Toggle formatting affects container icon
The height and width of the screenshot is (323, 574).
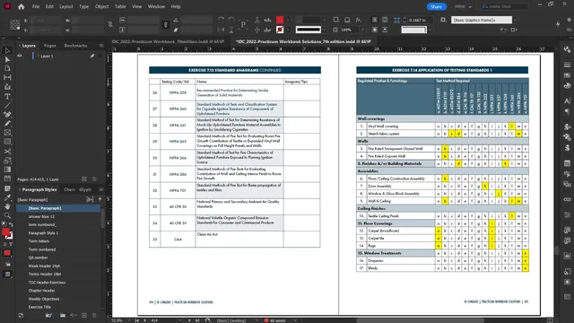pos(5,244)
